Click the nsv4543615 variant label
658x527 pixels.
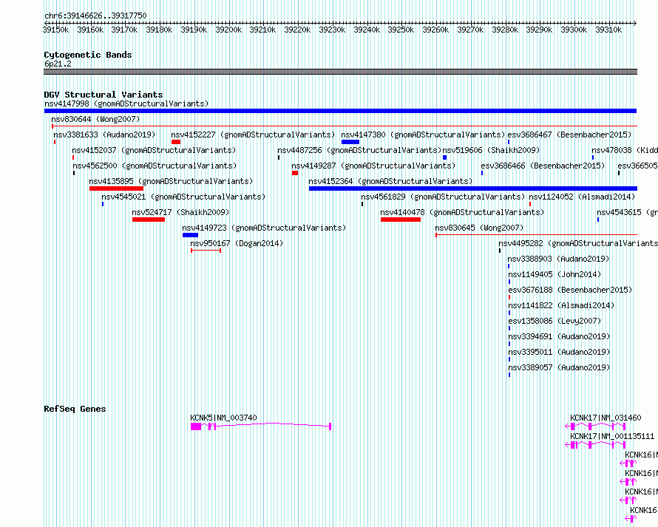tap(628, 212)
